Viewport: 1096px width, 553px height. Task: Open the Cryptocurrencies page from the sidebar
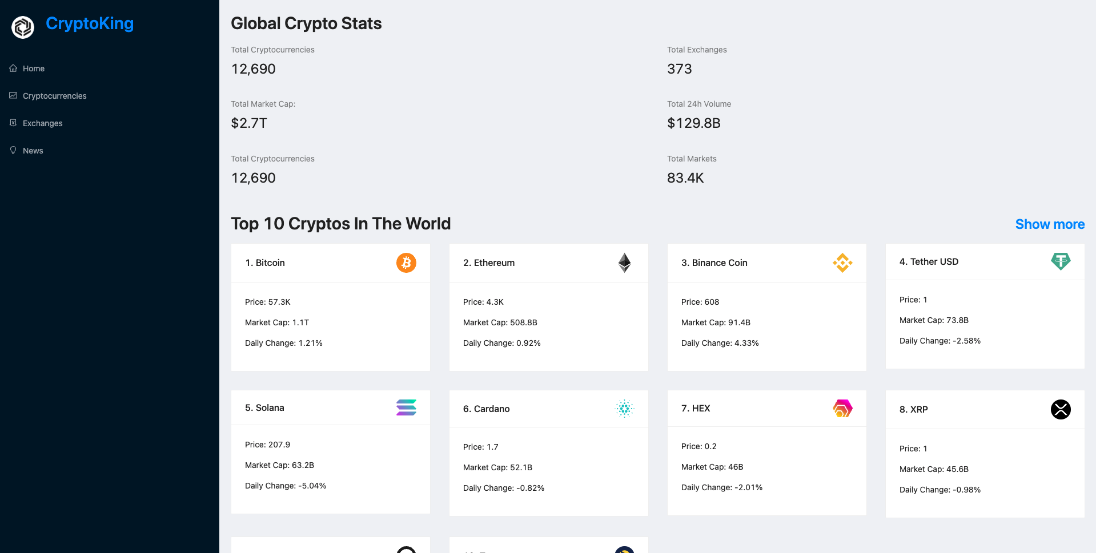[55, 95]
